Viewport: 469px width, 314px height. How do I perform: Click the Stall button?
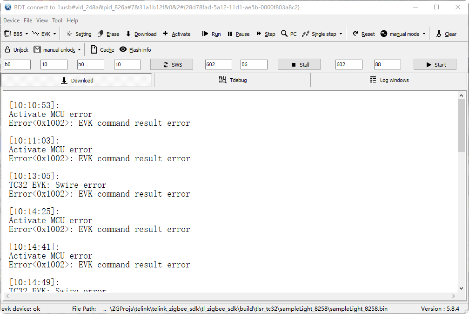299,64
